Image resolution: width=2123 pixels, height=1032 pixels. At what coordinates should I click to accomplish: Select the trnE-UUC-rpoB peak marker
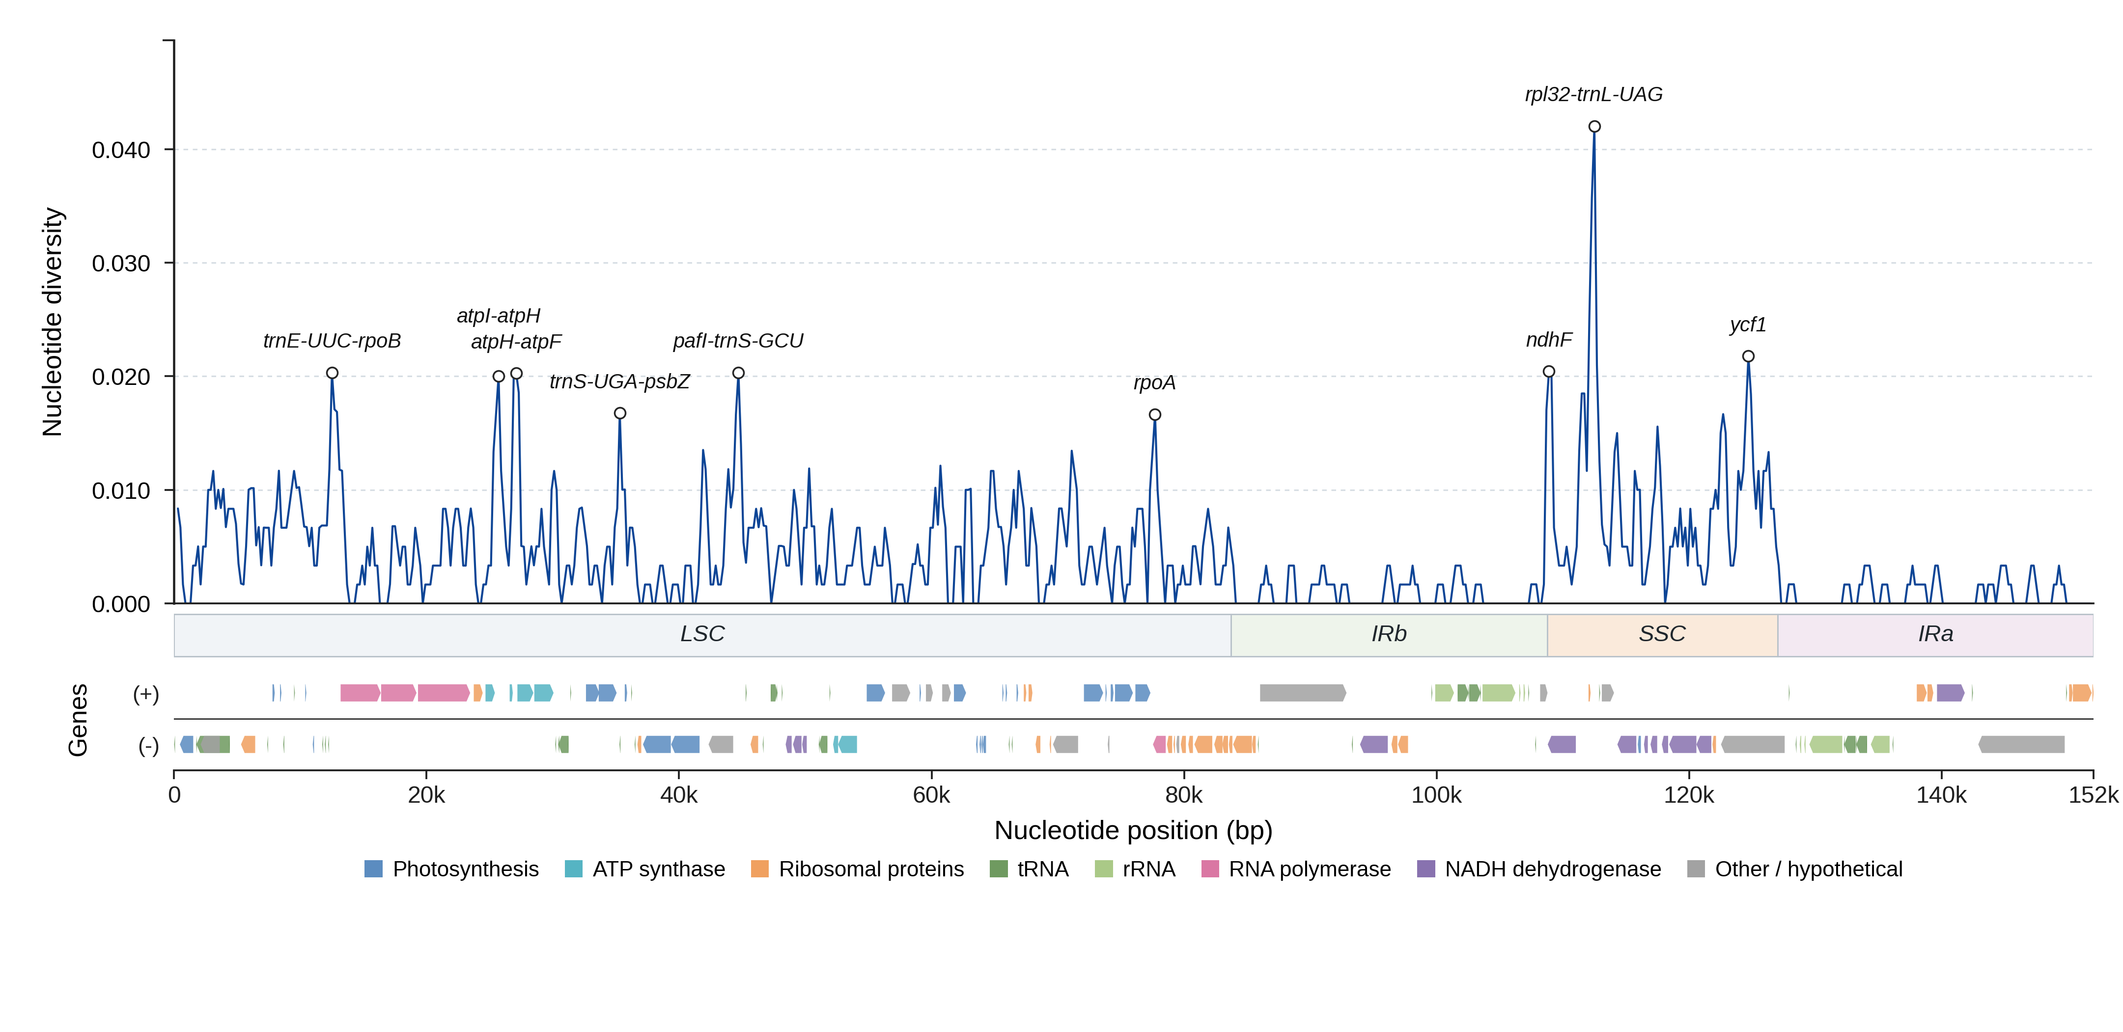(332, 373)
